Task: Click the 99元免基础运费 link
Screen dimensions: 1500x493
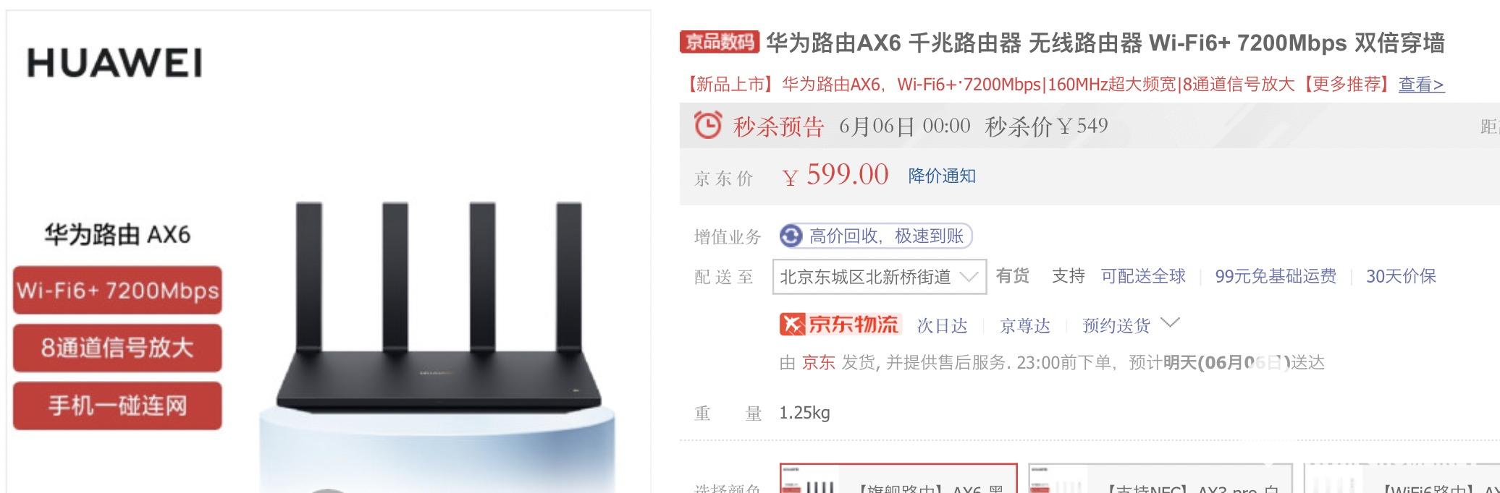Action: 1276,276
